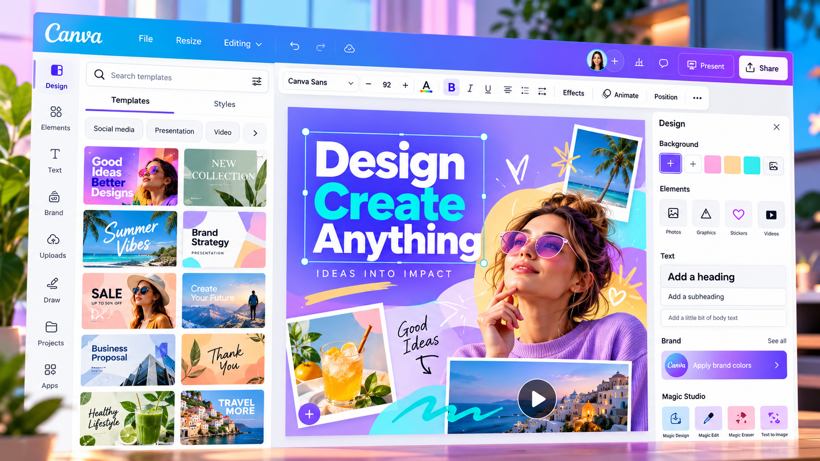The image size is (820, 461).
Task: Click the Search templates field
Action: tap(177, 77)
